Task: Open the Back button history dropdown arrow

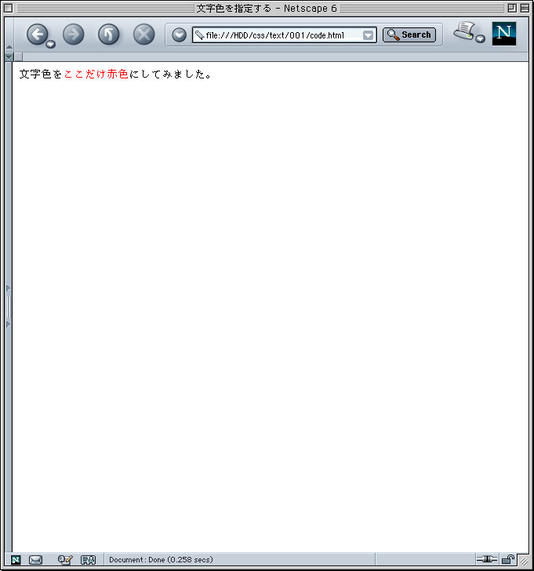Action: tap(51, 44)
